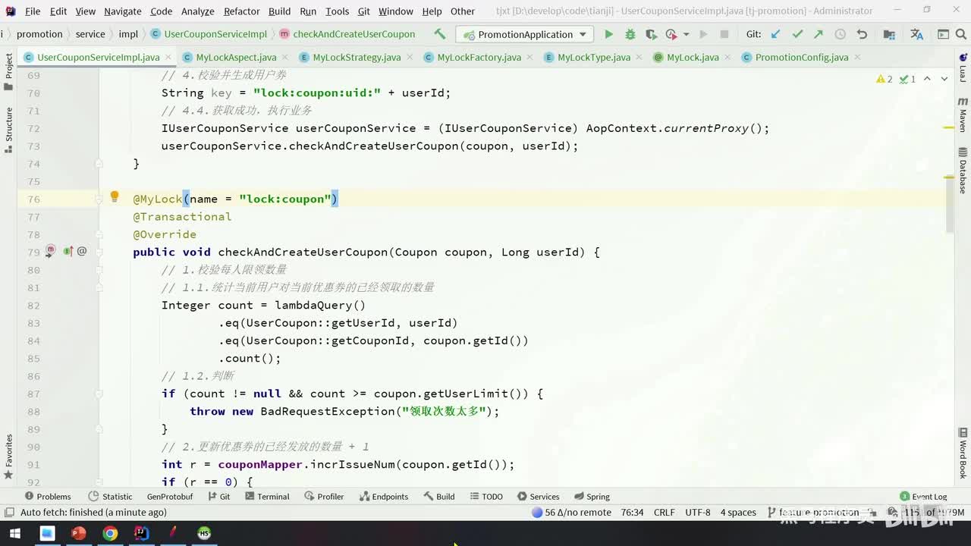The height and width of the screenshot is (546, 971).
Task: Collapse the code fold marker at line 76
Action: (x=99, y=199)
